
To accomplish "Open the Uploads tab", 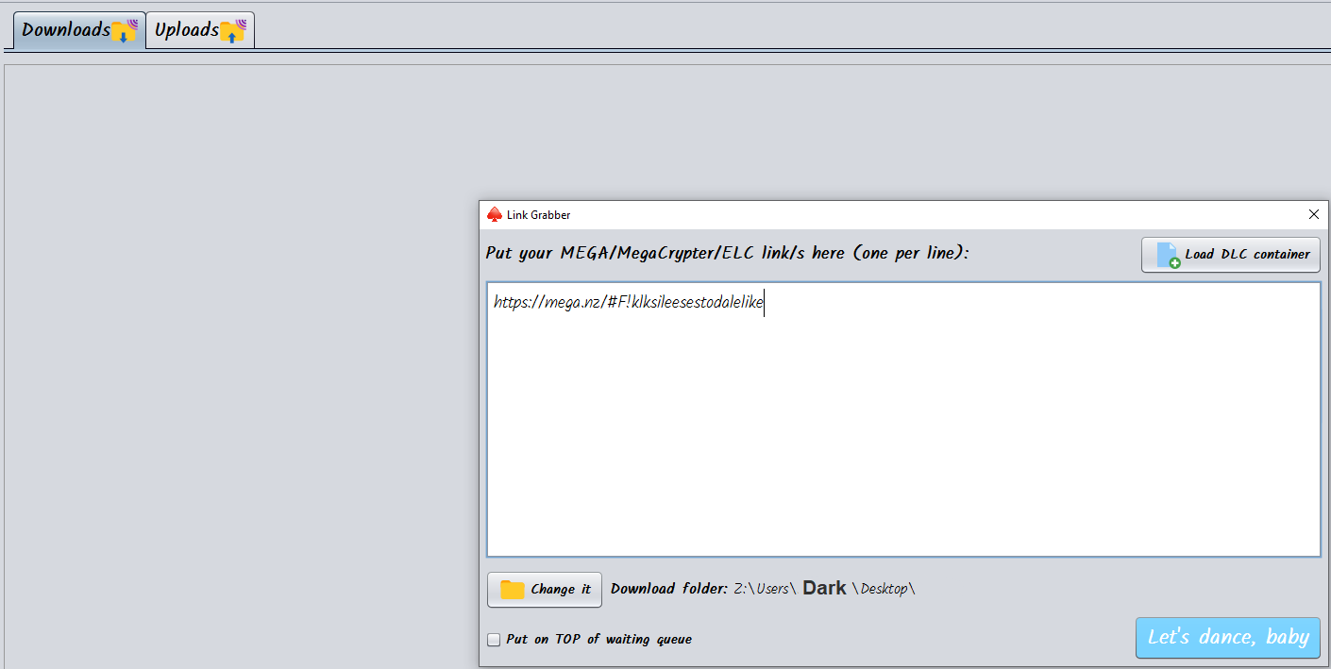I will tap(200, 30).
